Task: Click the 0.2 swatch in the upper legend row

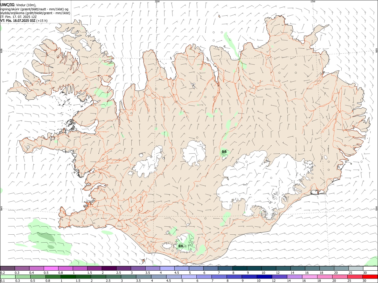Action: pyautogui.click(x=7, y=268)
